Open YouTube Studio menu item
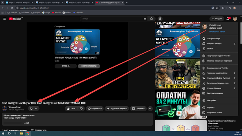The height and width of the screenshot is (136, 242). click(219, 56)
